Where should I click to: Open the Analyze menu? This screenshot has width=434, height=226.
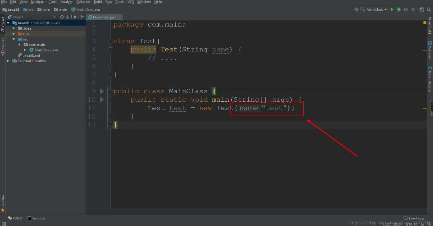click(x=67, y=2)
